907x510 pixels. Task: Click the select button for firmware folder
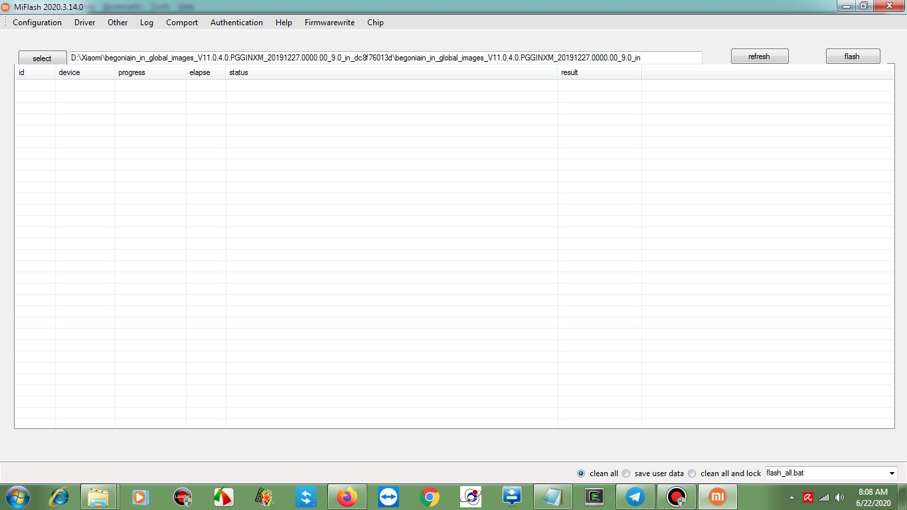(x=42, y=58)
